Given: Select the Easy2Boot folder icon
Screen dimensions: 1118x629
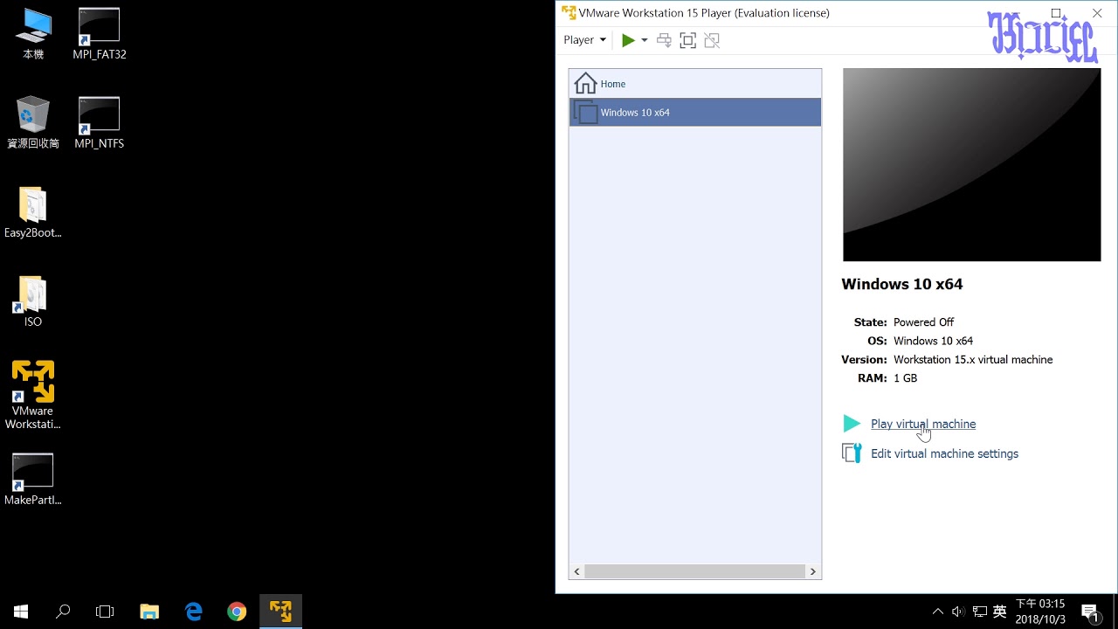Looking at the screenshot, I should [x=33, y=212].
